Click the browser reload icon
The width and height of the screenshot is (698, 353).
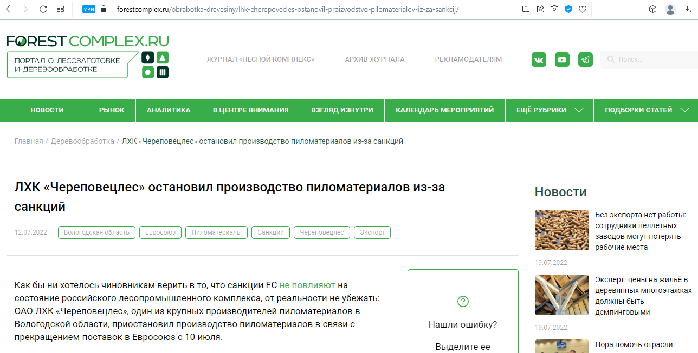click(x=43, y=9)
